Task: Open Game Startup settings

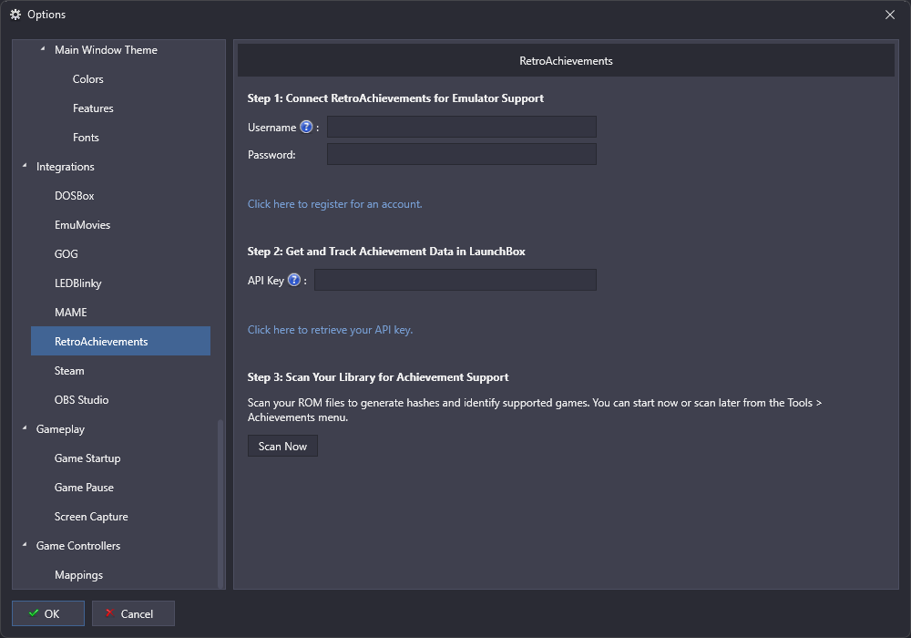Action: [x=87, y=458]
